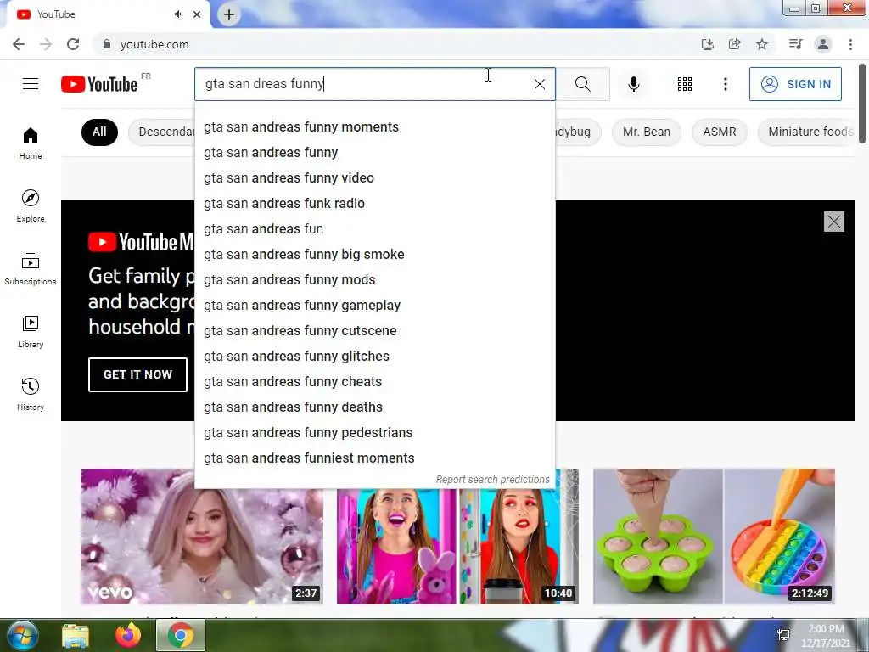Open the YouTube hamburger guide menu
Image resolution: width=869 pixels, height=652 pixels.
[x=31, y=84]
